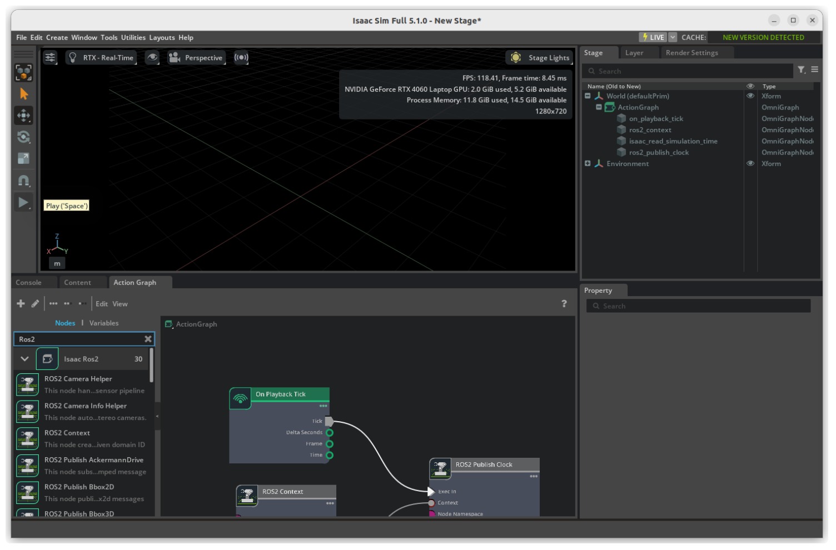This screenshot has width=836, height=550.
Task: Open Action Graph help question mark
Action: tap(564, 303)
